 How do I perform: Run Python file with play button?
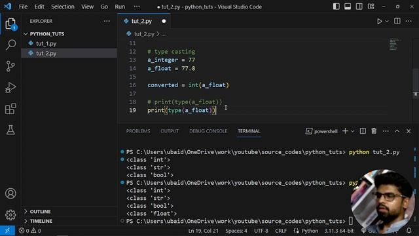tap(379, 21)
